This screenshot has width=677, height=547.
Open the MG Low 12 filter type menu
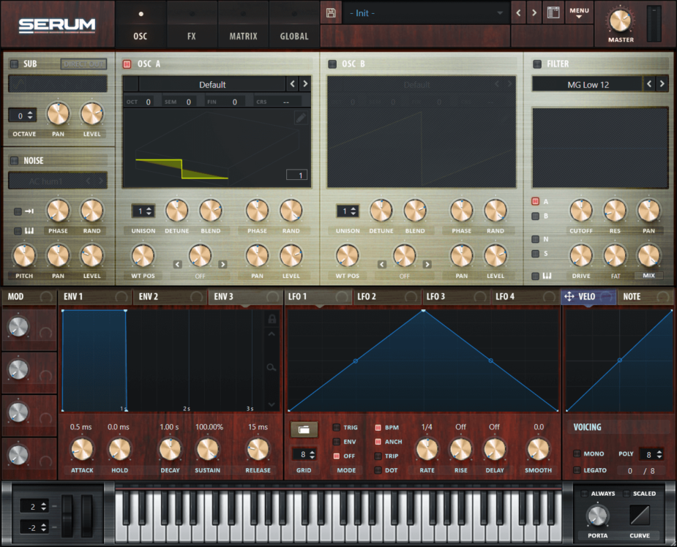[x=588, y=85]
